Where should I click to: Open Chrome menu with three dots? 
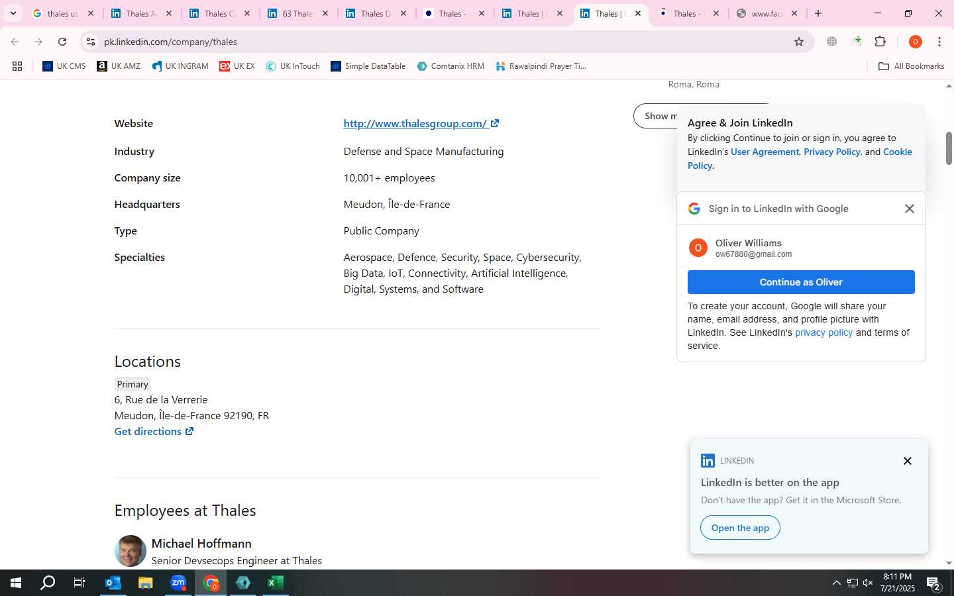pos(939,42)
